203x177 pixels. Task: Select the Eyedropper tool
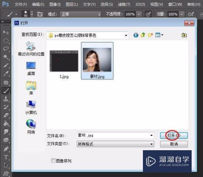pos(6,73)
